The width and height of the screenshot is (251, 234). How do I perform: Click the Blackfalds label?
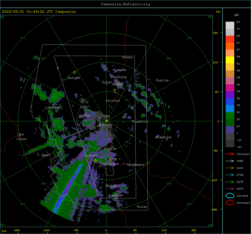119,77
